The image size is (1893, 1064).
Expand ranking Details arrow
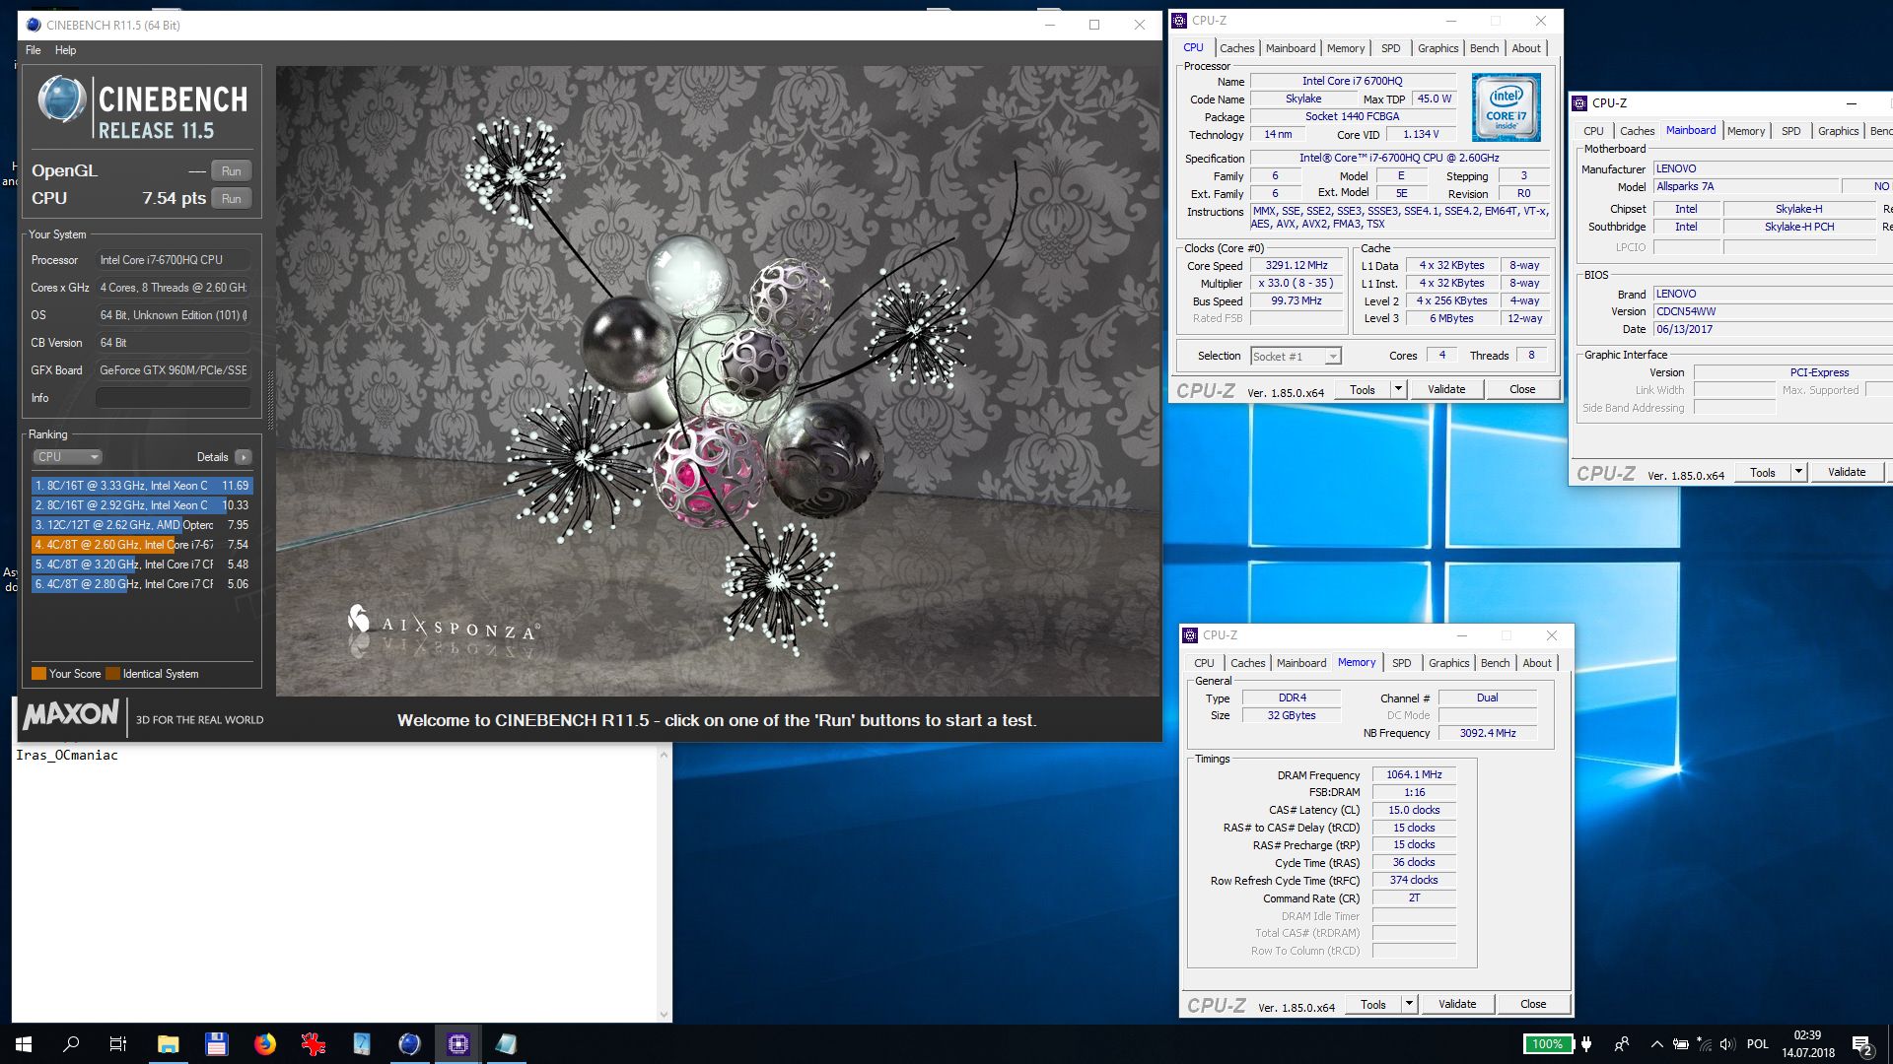tap(244, 457)
